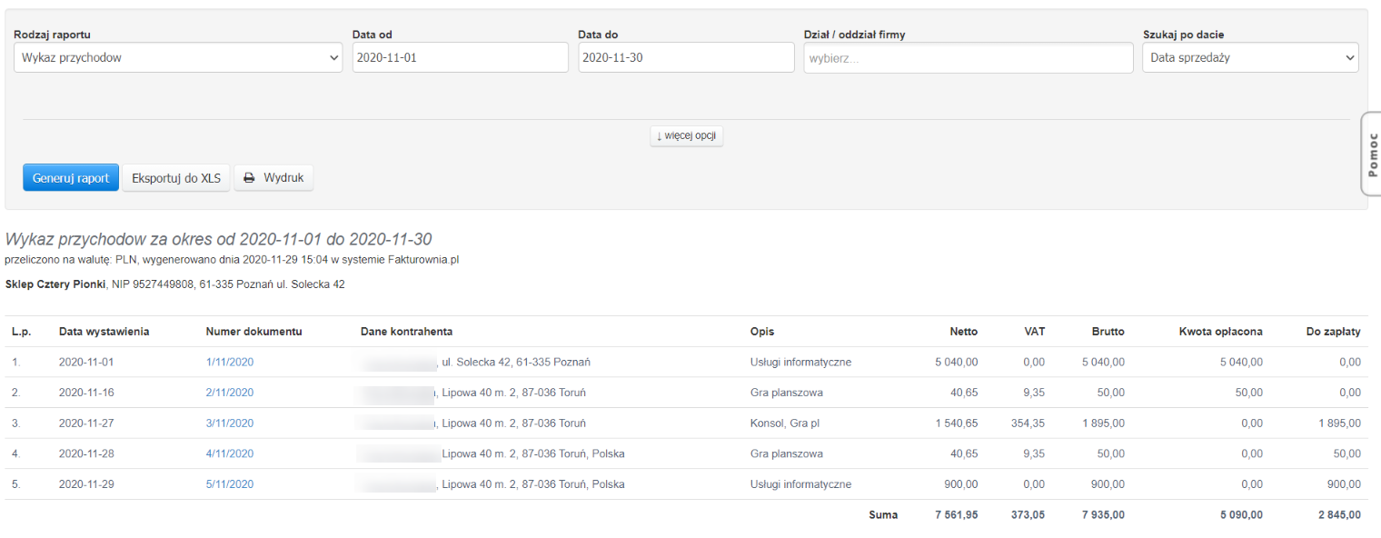The height and width of the screenshot is (538, 1381).
Task: Open the Szukaj po dacie dropdown
Action: 1250,57
